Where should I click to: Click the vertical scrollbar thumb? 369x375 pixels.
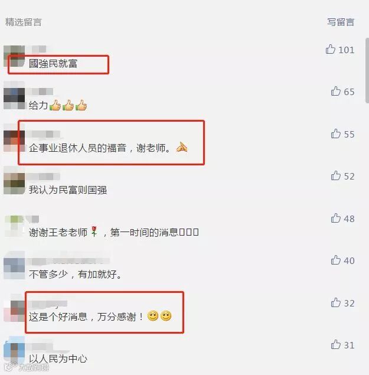pos(367,70)
